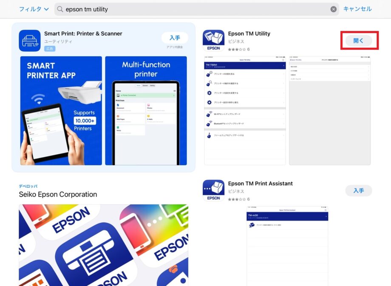This screenshot has width=391, height=286.
Task: Open the Seiko Epson Corporation developer page
Action: pyautogui.click(x=58, y=194)
